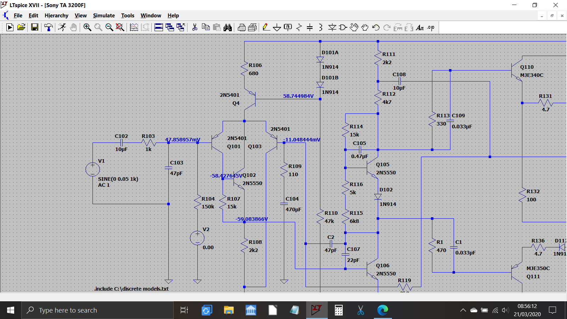Click the Print icon in the toolbar
This screenshot has width=567, height=319.
click(242, 27)
